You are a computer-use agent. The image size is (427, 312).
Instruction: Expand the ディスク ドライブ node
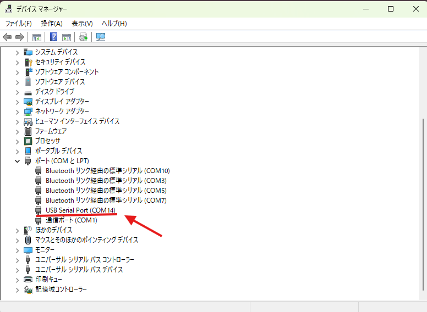point(17,92)
